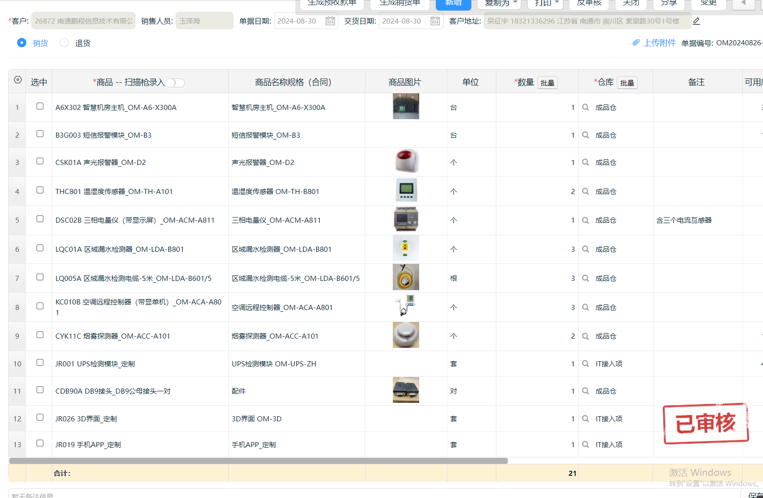Check the JR026 3D界面 checkbox

[x=40, y=417]
